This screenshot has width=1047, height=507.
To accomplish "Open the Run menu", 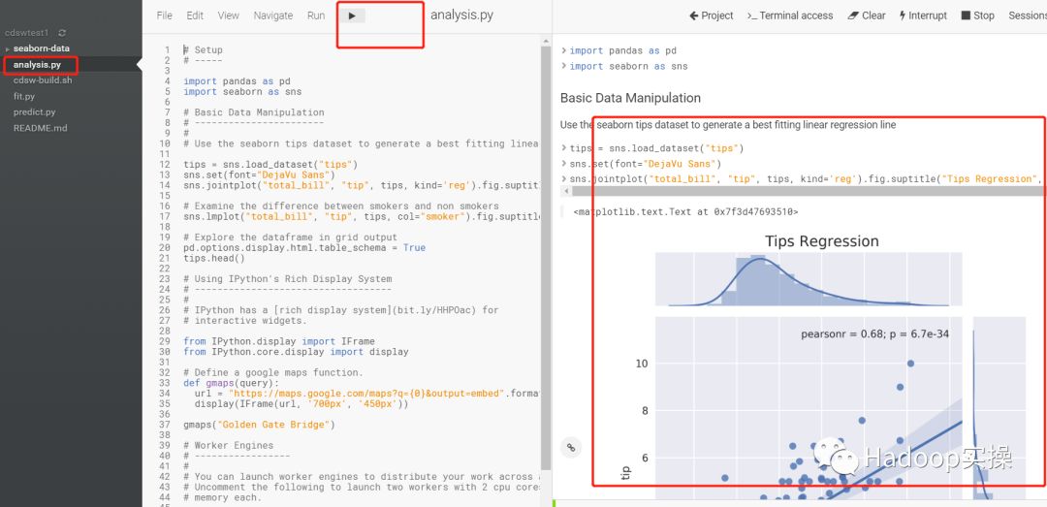I will pos(316,16).
